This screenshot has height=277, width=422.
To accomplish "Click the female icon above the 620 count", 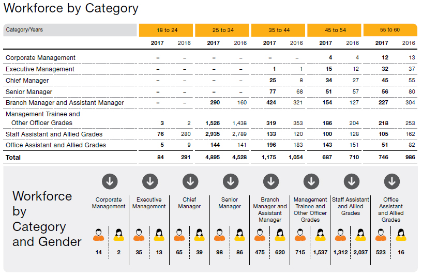I will pos(280,235).
